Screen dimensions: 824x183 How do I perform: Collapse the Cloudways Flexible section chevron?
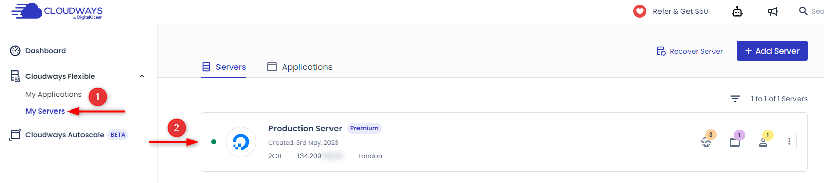pyautogui.click(x=142, y=76)
